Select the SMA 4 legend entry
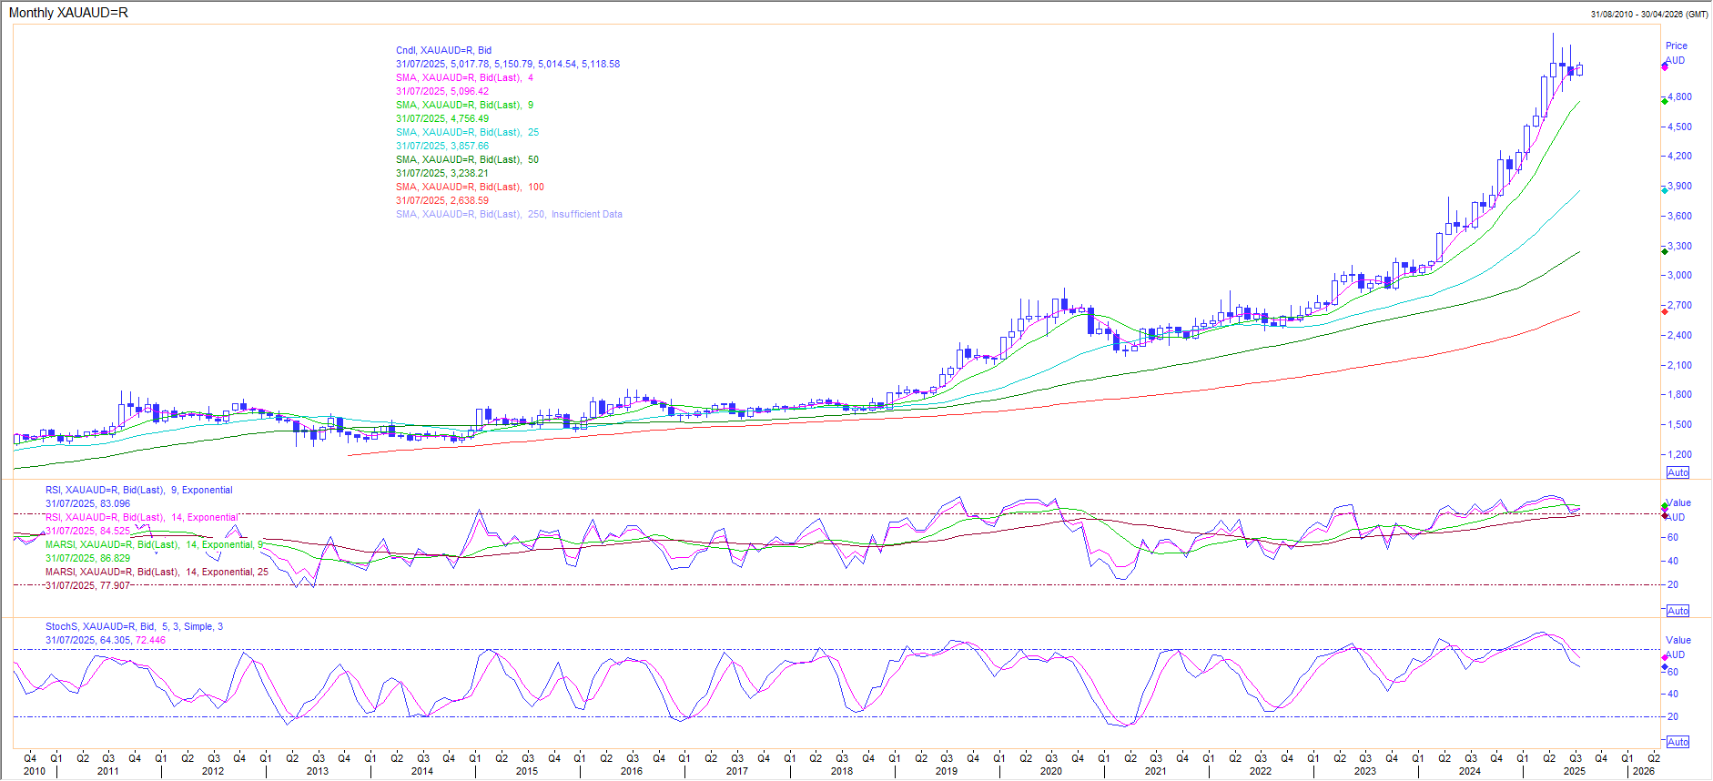 [464, 78]
